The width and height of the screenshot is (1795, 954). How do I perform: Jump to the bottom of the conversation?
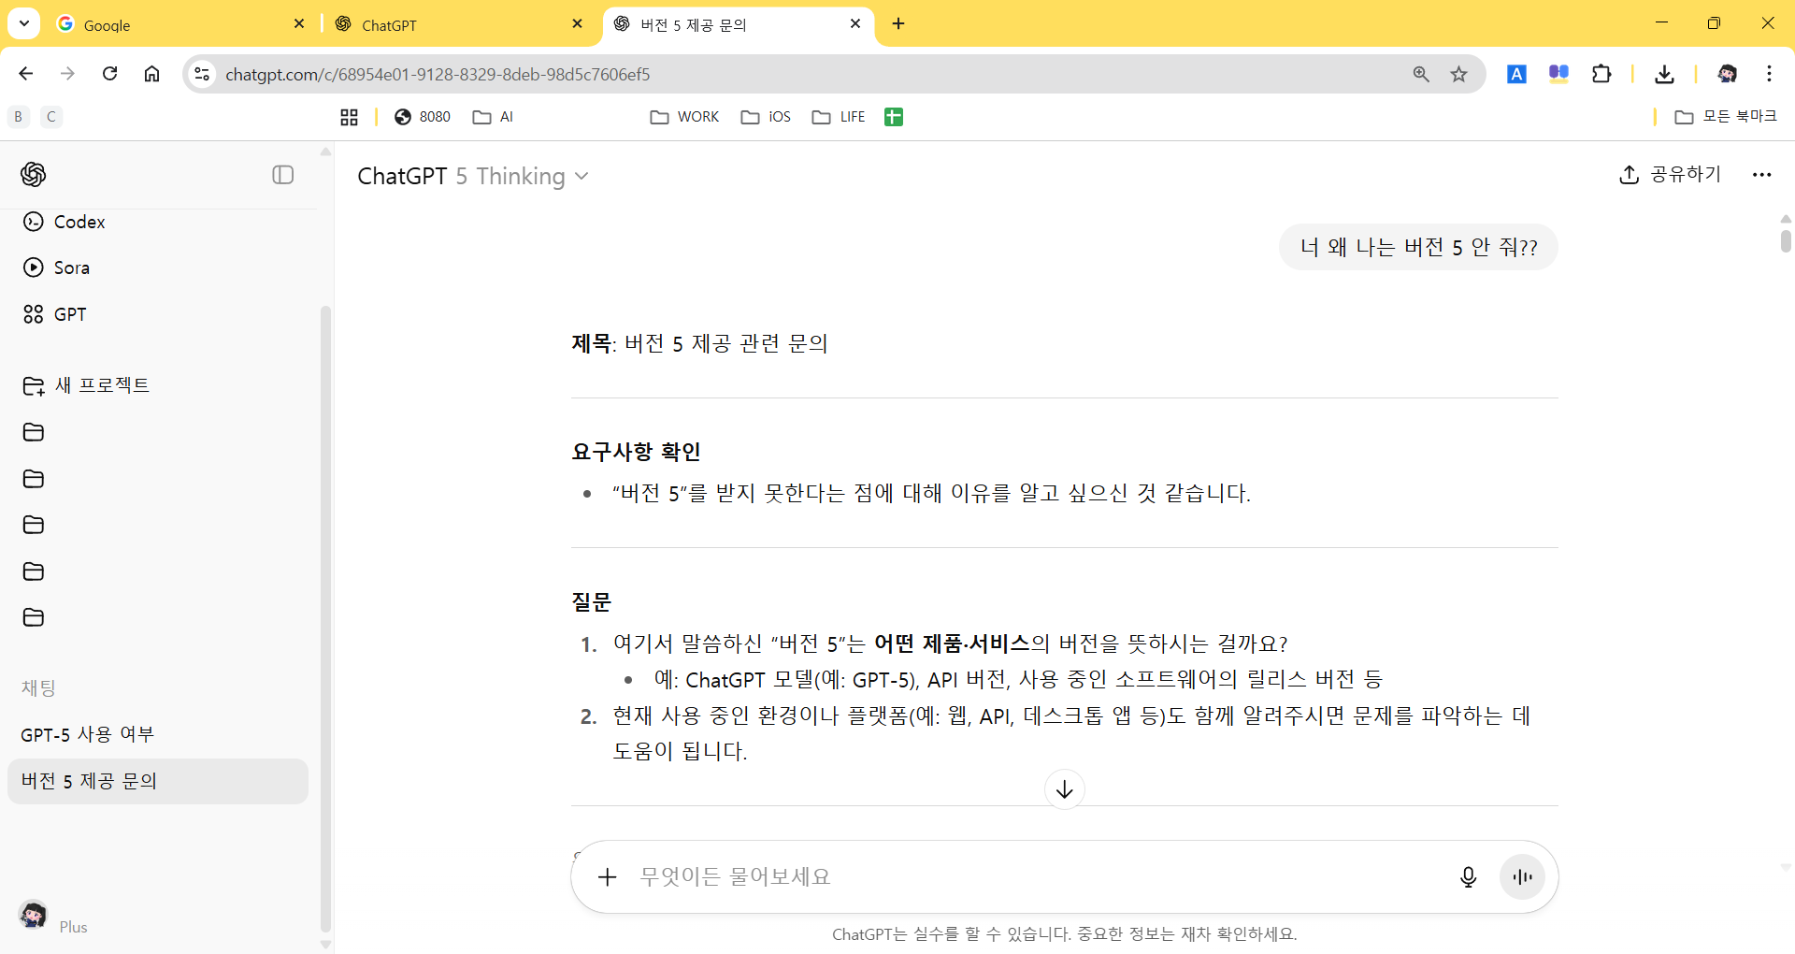tap(1064, 789)
